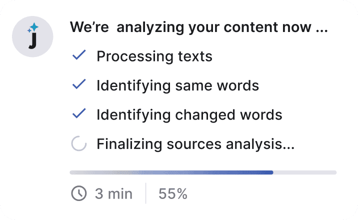Click the word We're in the heading

[x=89, y=27]
